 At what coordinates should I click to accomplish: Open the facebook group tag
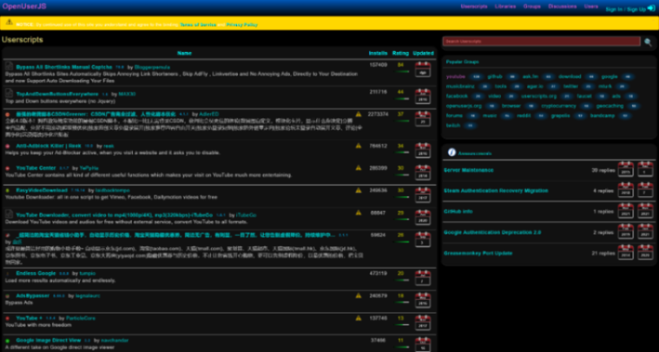tap(457, 96)
